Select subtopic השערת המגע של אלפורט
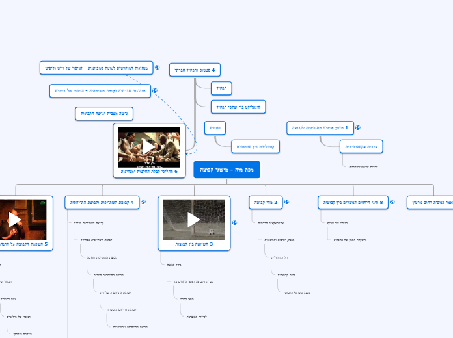This screenshot has height=338, width=453. point(350,240)
